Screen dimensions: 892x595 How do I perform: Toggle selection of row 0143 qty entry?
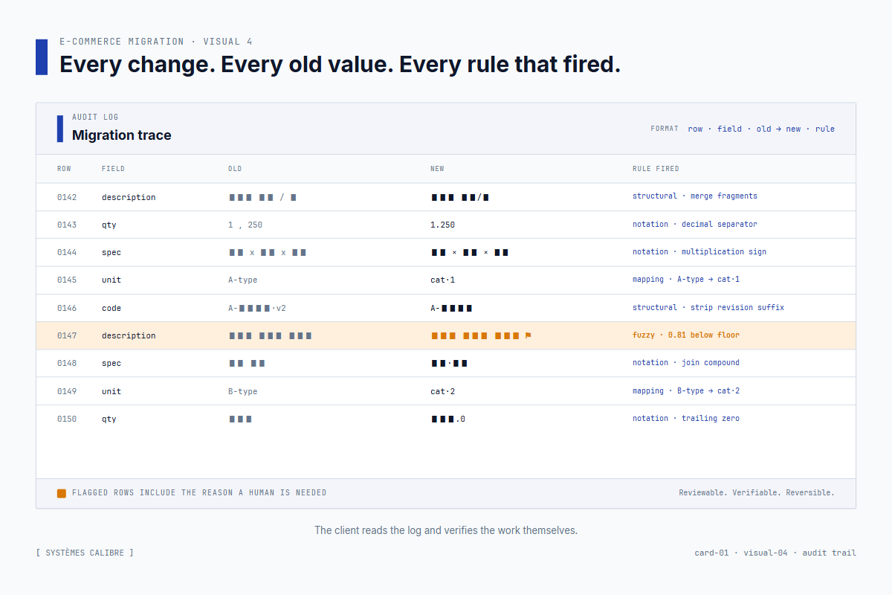click(x=446, y=224)
